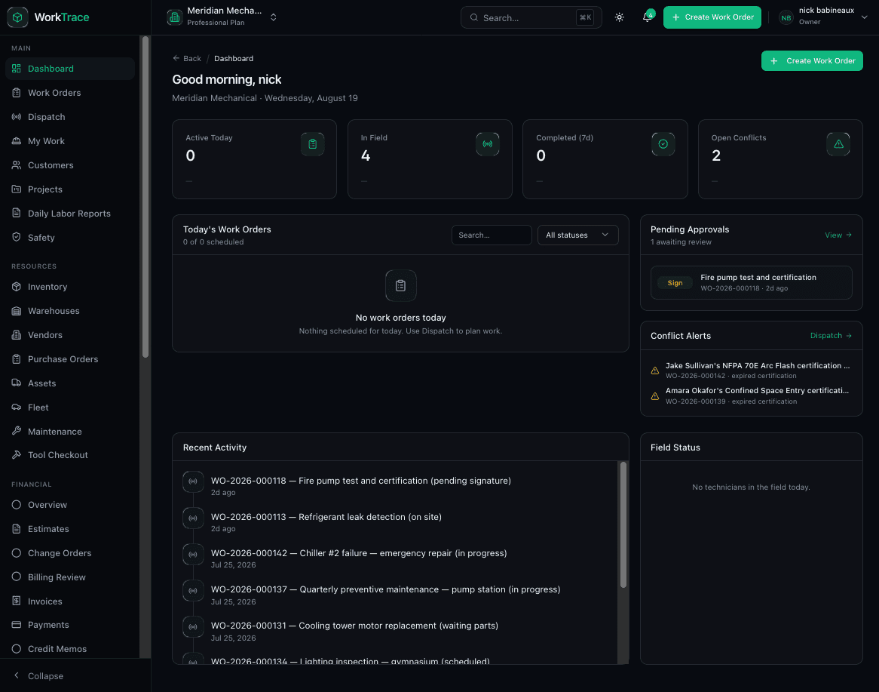879x692 pixels.
Task: Click Create Work Order below the top bar
Action: tap(812, 60)
